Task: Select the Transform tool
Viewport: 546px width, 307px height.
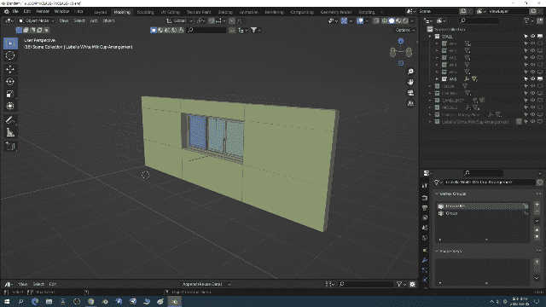Action: click(10, 106)
